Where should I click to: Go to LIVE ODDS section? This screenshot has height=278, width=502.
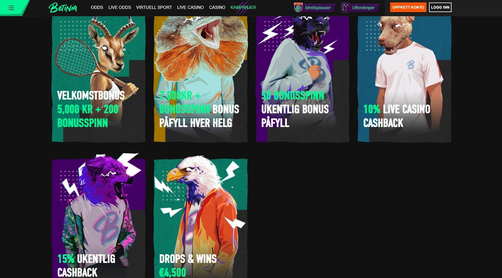120,7
